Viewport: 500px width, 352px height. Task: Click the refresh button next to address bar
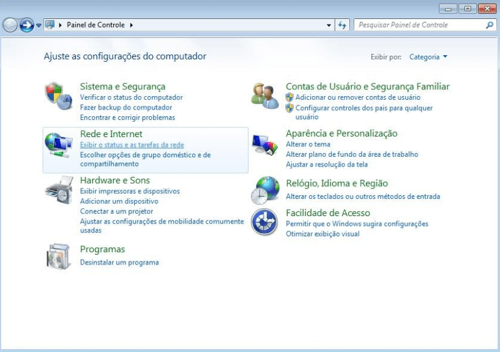point(342,25)
